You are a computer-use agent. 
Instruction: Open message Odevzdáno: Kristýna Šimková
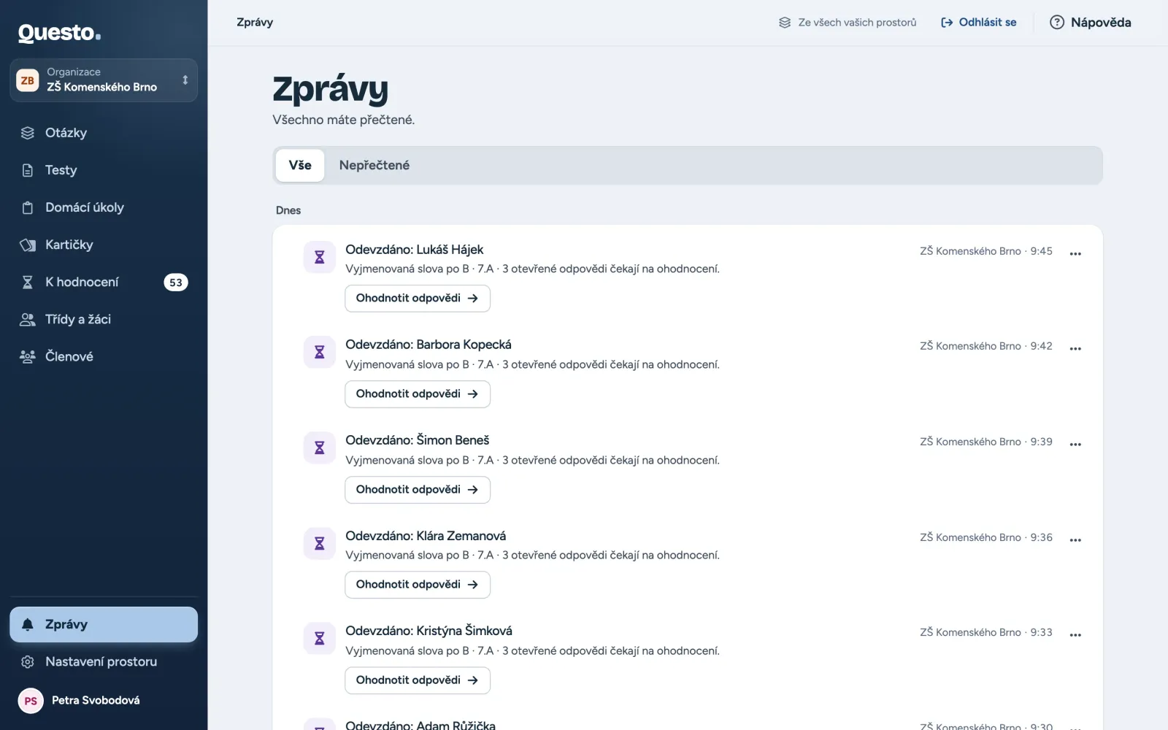coord(429,631)
